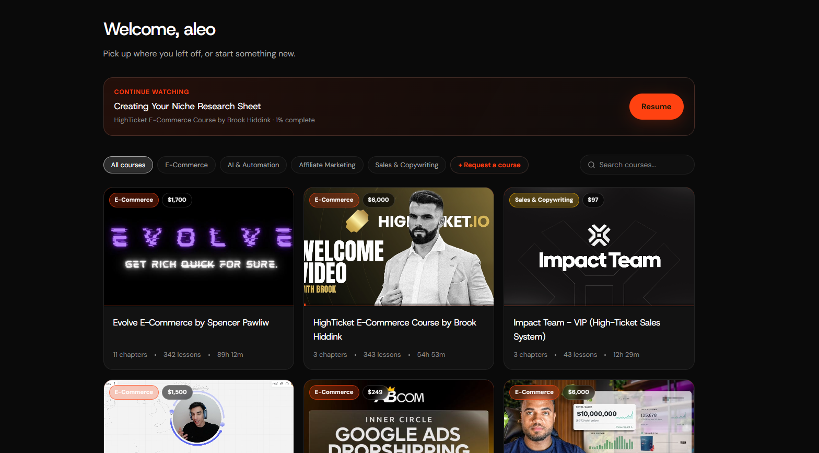
Task: Click the E-Commerce badge on the $1,500 card
Action: point(134,392)
